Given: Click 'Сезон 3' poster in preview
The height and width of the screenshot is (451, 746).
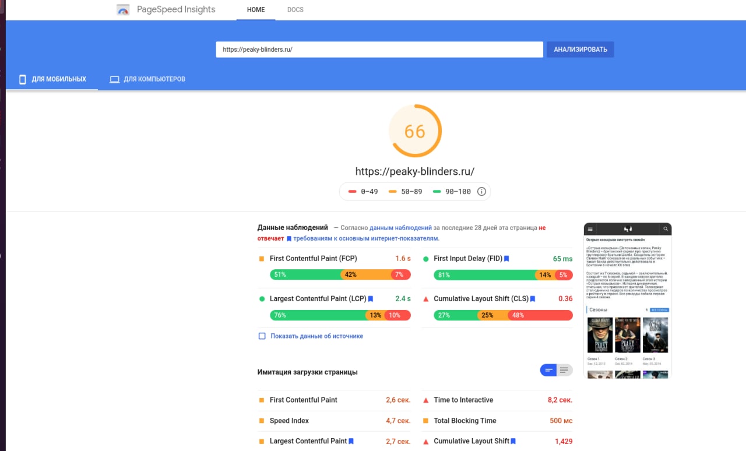Looking at the screenshot, I should pos(656,335).
